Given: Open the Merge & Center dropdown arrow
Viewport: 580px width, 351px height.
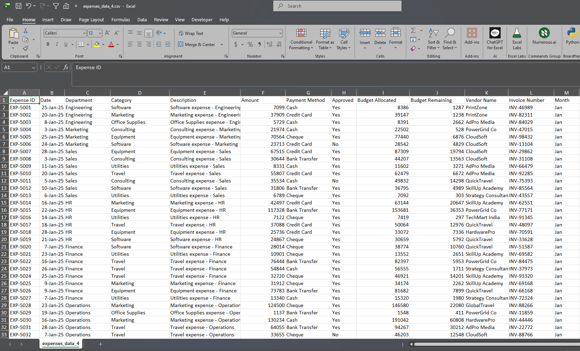Looking at the screenshot, I should [x=222, y=44].
